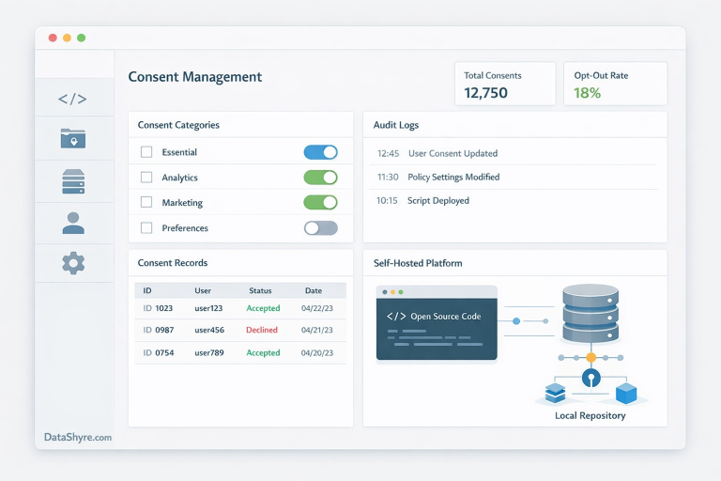Select record ID 0754

point(158,352)
